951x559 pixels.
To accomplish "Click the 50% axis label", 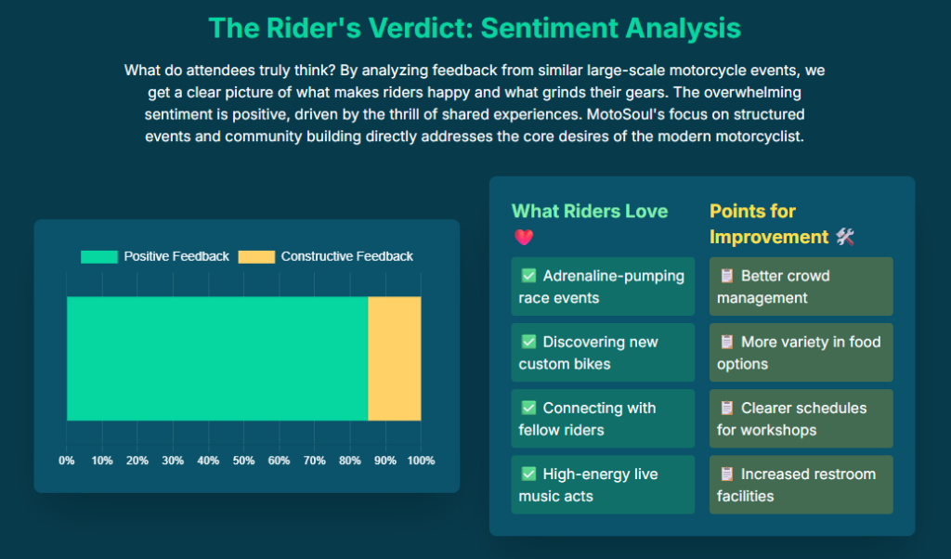I will coord(243,461).
